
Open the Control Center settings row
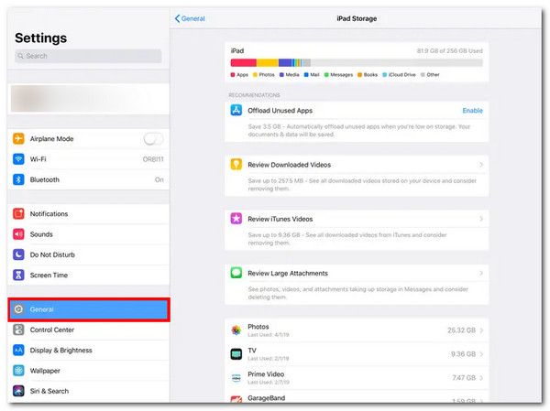click(88, 330)
